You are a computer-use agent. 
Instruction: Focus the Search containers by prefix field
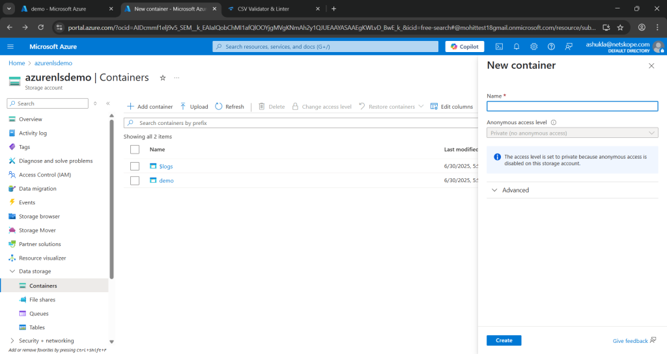pos(301,123)
